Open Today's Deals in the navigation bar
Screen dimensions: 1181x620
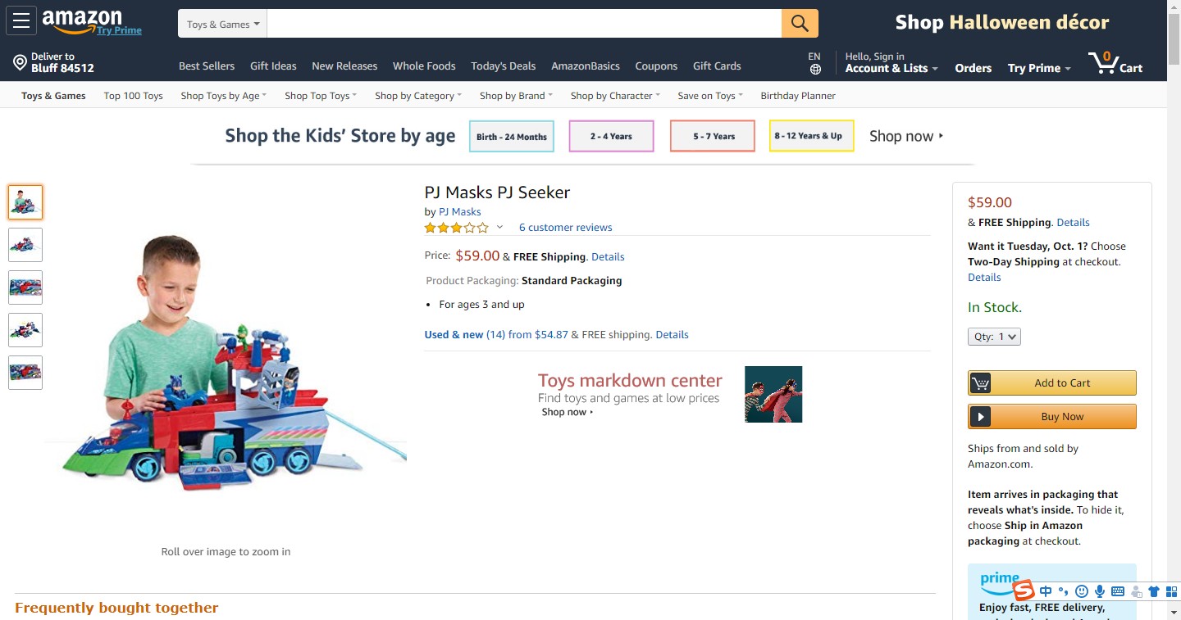coord(503,66)
